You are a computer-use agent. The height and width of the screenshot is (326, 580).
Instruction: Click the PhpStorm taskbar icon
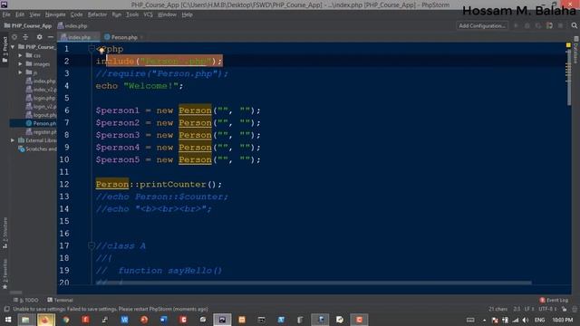(x=222, y=320)
